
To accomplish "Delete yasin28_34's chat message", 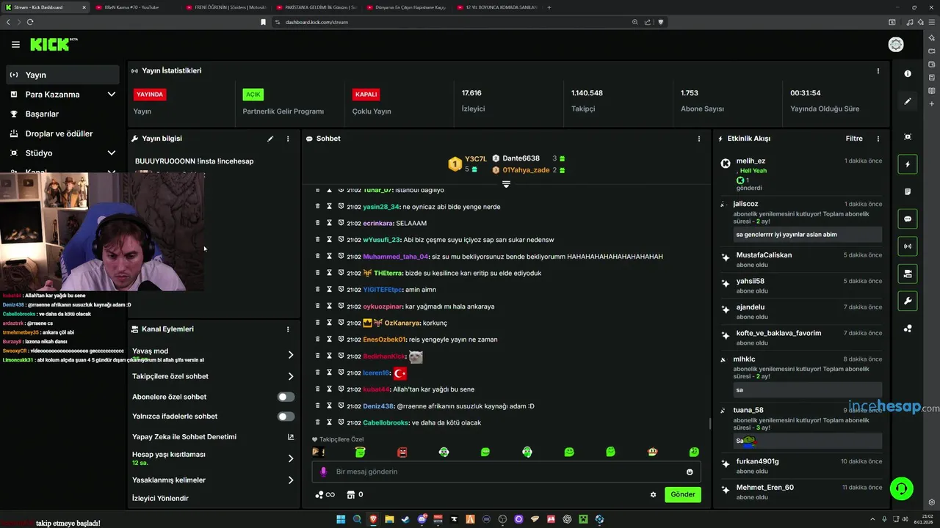I will point(317,207).
